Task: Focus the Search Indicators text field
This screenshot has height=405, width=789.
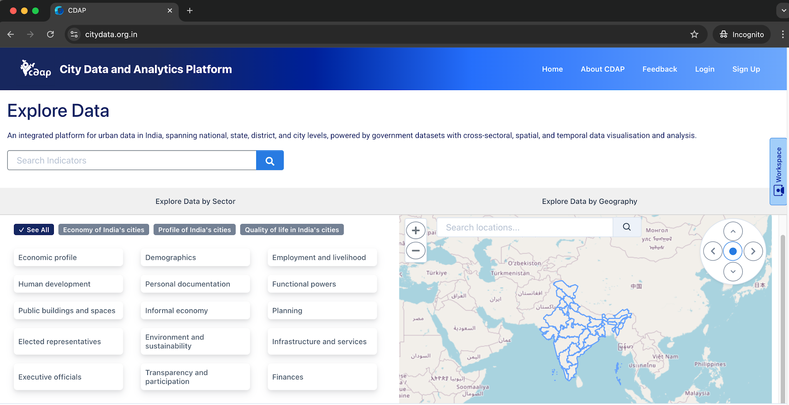Action: tap(132, 160)
